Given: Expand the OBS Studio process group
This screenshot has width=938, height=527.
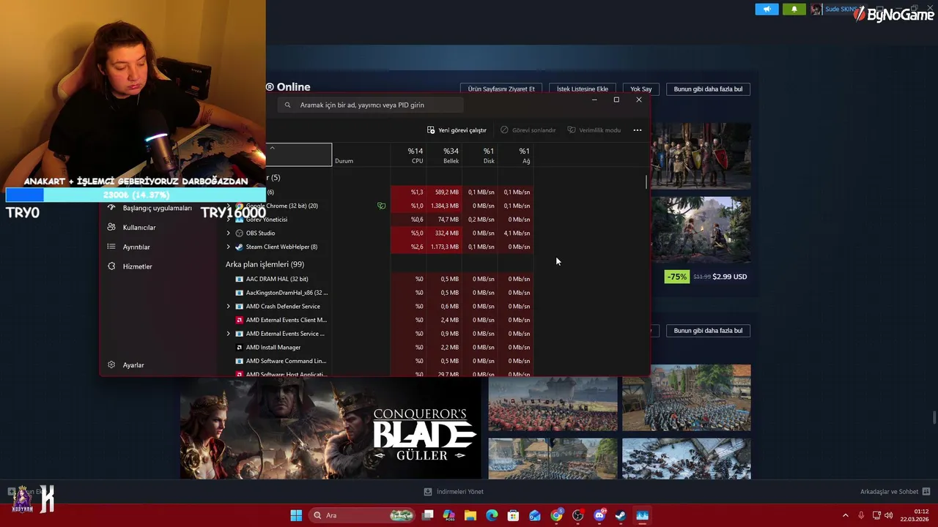Looking at the screenshot, I should pyautogui.click(x=228, y=233).
